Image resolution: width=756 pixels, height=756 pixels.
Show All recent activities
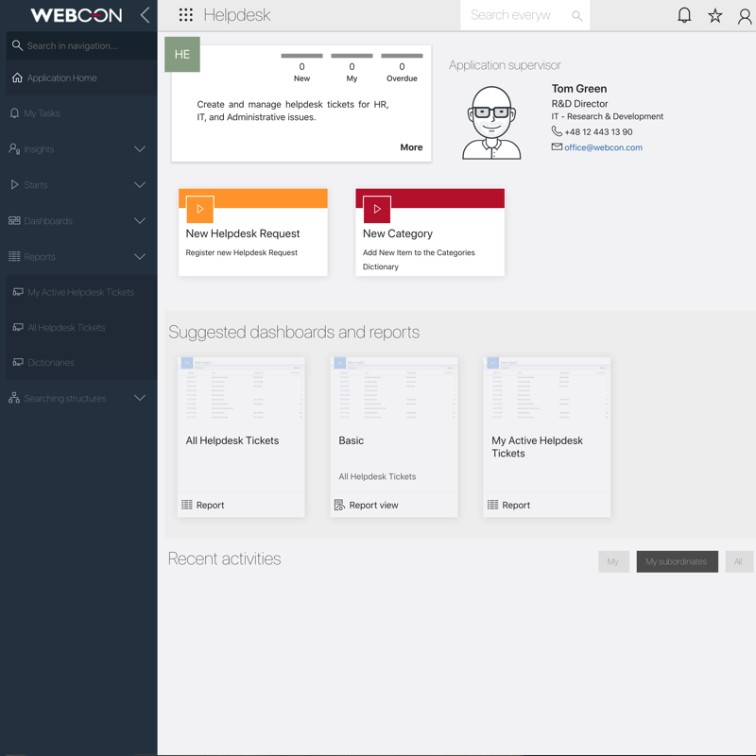738,561
